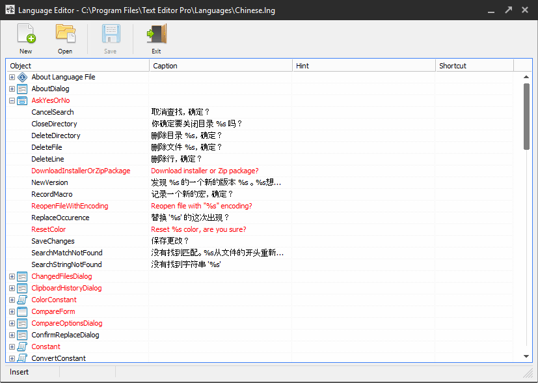The image size is (538, 383).
Task: Click the AskYesOrNo dialog icon
Action: coord(23,100)
